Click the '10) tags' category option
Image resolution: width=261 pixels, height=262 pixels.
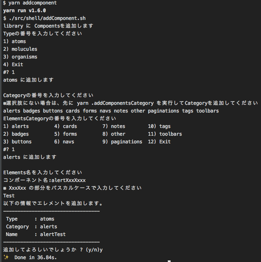pyautogui.click(x=159, y=126)
